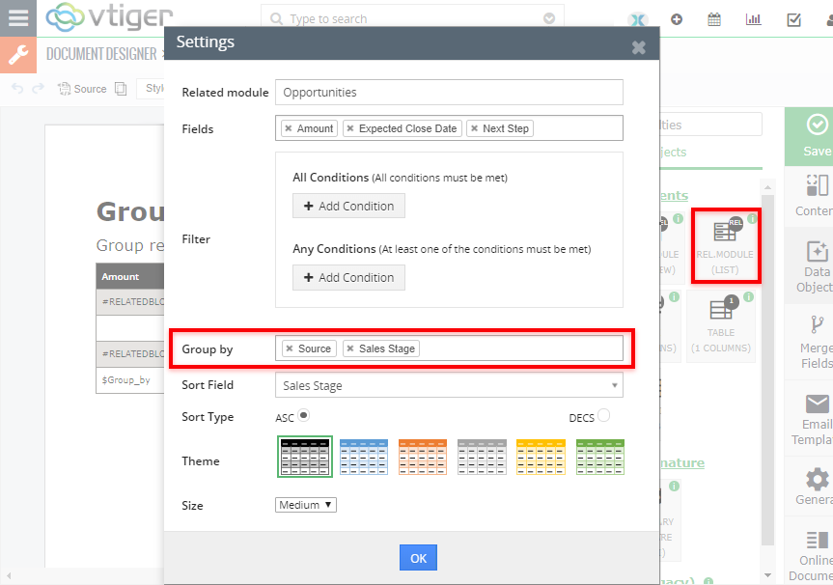Screen dimensions: 833x585
Task: Click the redo arrow in the editor toolbar
Action: (38, 88)
